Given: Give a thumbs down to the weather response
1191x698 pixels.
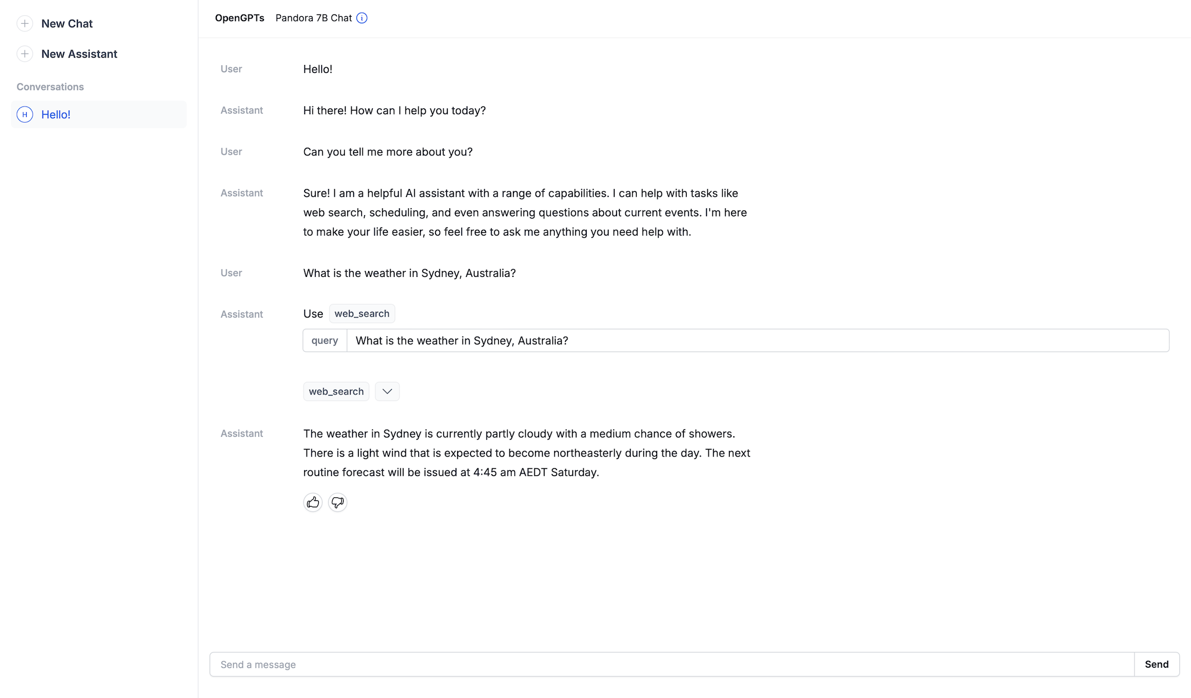Looking at the screenshot, I should (338, 502).
